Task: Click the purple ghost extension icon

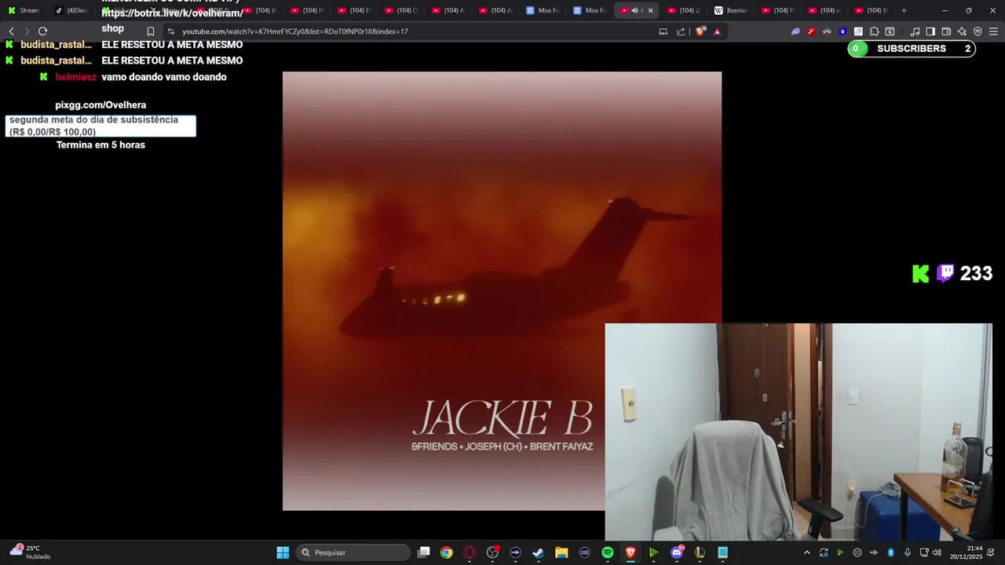Action: [x=795, y=31]
